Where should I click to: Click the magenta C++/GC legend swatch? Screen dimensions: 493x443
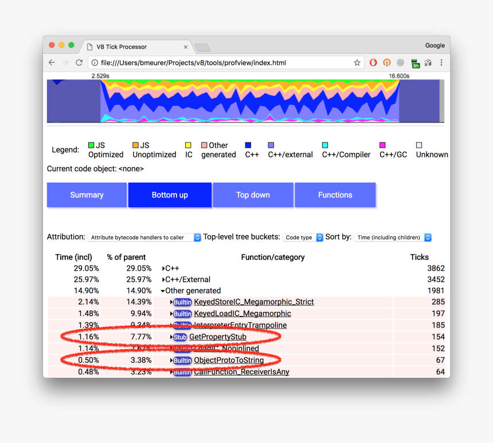coord(382,145)
